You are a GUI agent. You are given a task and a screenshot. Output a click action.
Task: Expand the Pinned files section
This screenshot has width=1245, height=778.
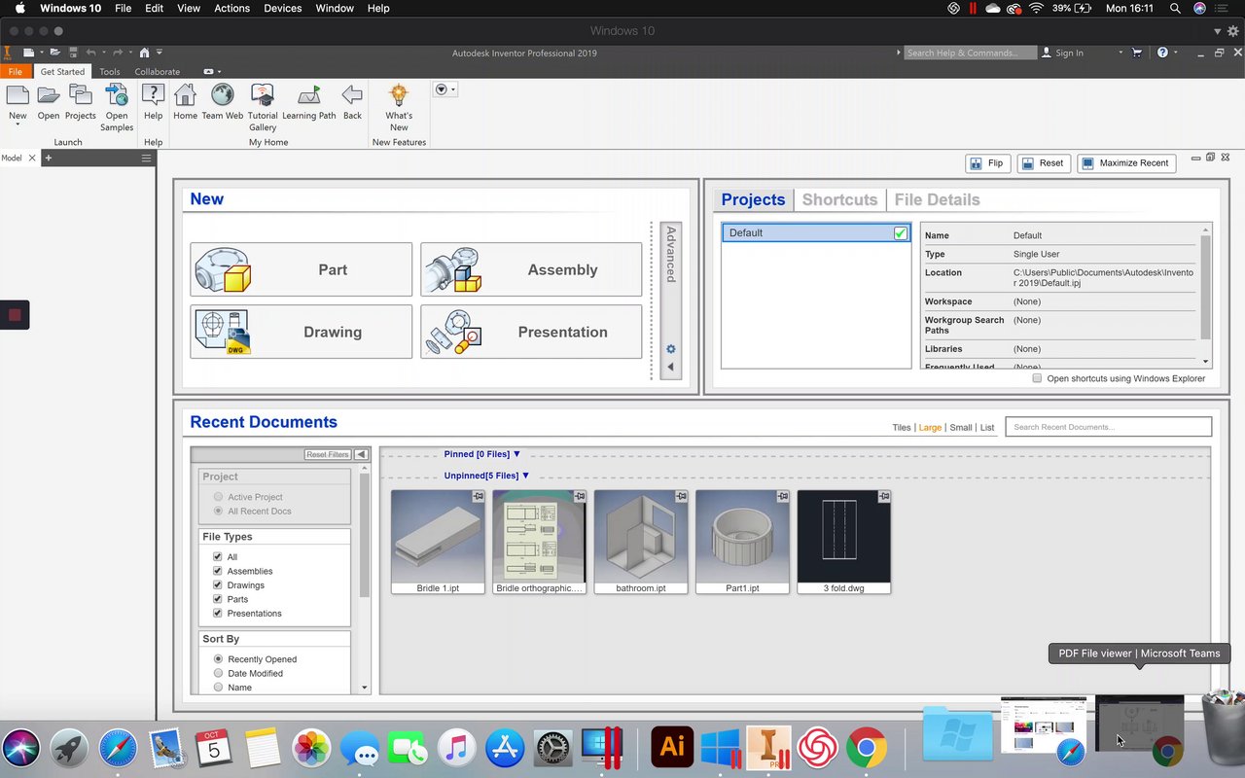tap(516, 454)
